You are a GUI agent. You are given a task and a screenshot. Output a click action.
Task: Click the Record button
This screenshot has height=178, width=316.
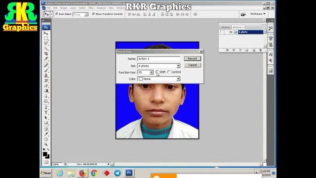coord(193,58)
